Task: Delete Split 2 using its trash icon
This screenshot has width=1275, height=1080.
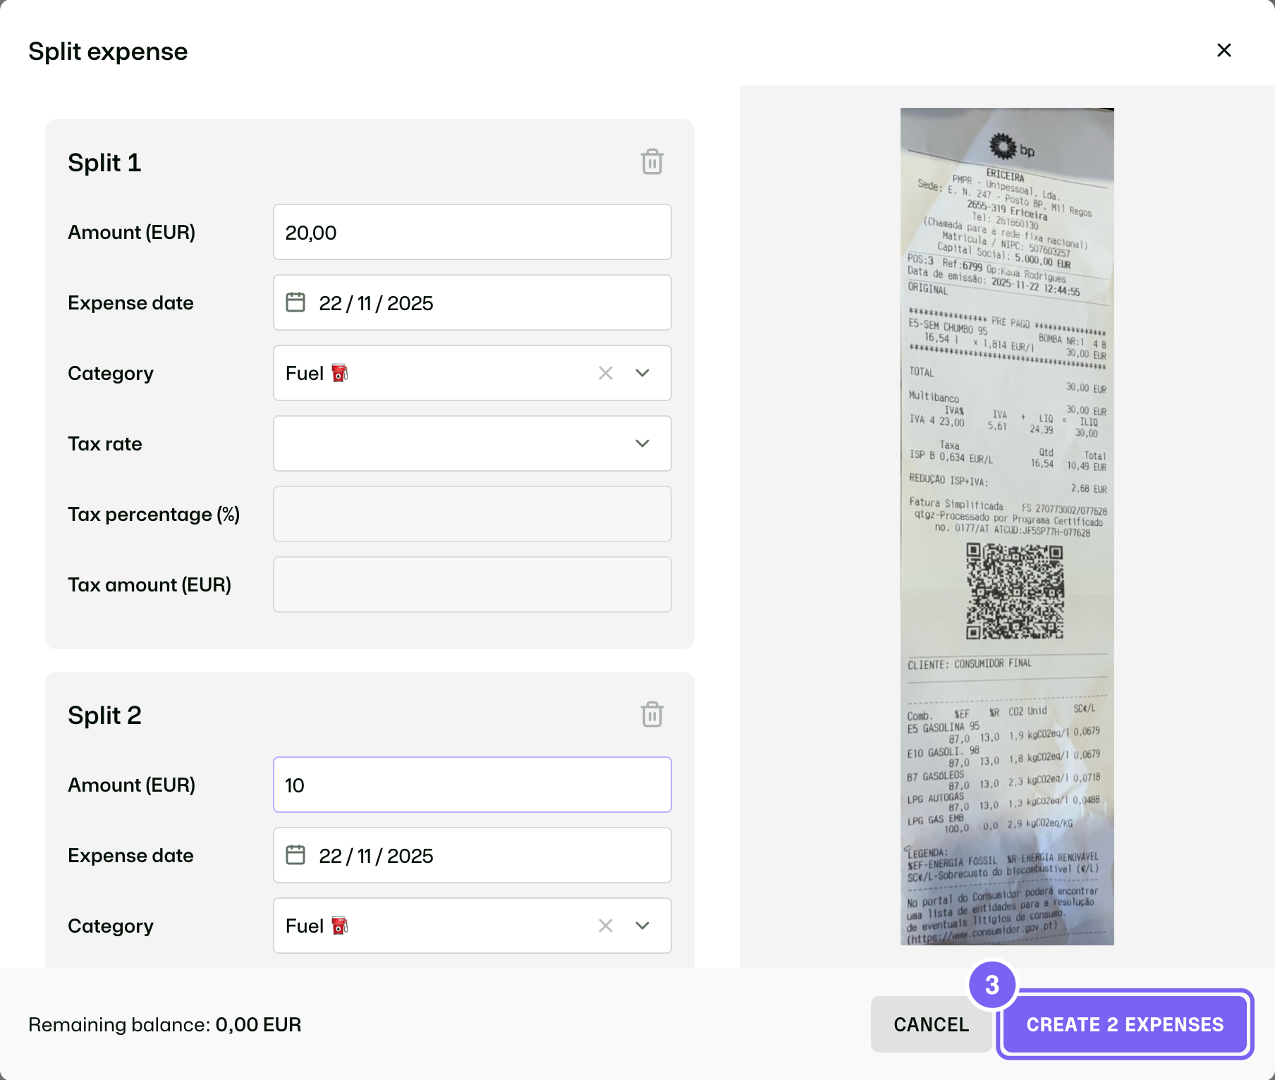Action: pyautogui.click(x=652, y=714)
